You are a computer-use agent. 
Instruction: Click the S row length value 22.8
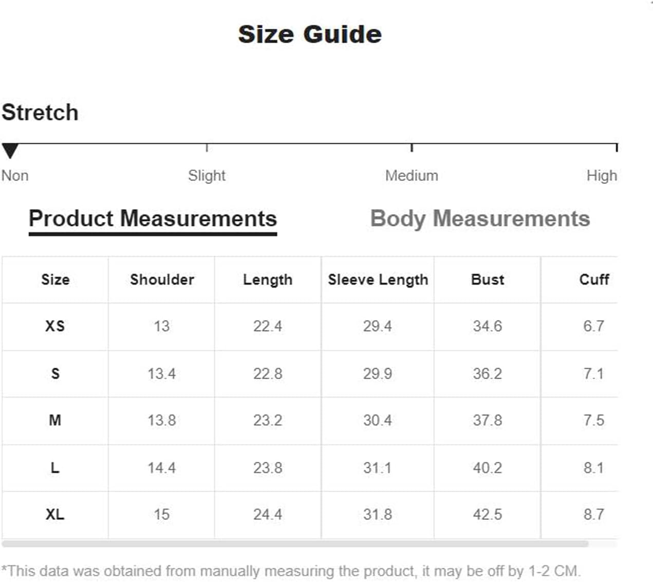(268, 373)
